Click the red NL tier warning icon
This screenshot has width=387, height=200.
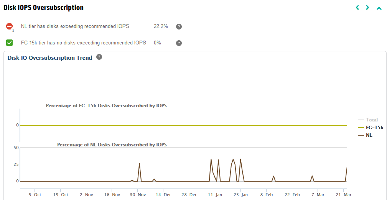[9, 26]
